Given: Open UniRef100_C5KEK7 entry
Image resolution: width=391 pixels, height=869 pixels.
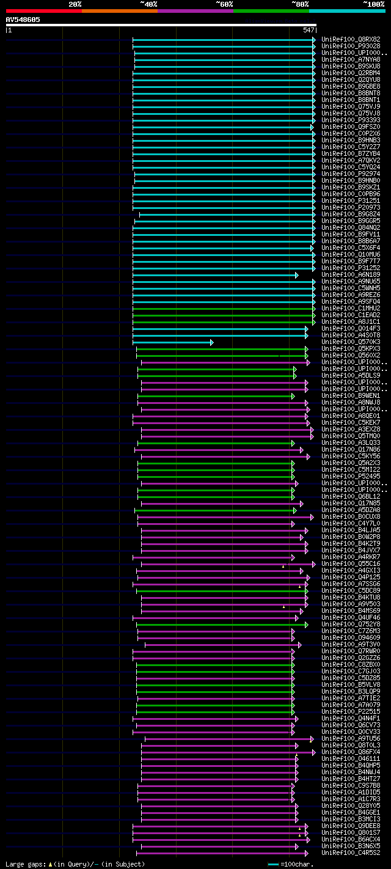Looking at the screenshot, I should pyautogui.click(x=351, y=422).
